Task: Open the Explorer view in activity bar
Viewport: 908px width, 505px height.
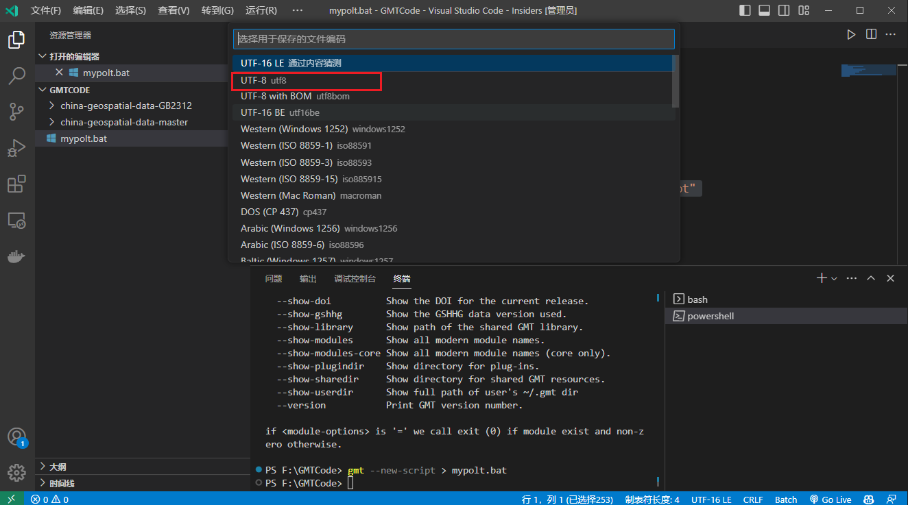Action: (16, 40)
